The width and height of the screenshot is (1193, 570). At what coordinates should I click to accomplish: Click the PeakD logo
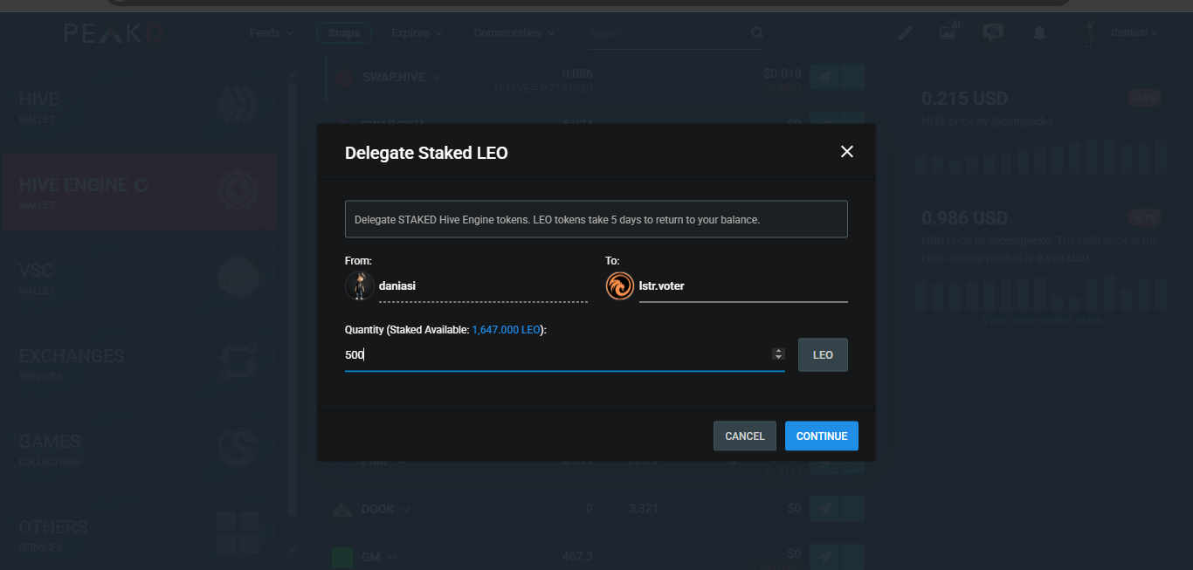pos(113,33)
